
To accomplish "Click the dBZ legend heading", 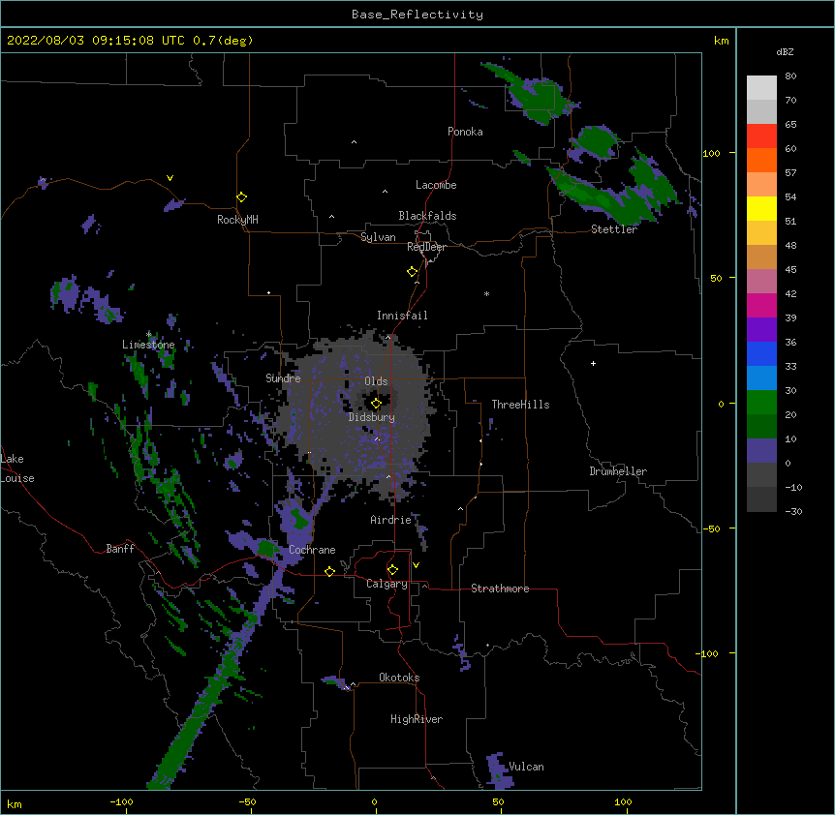I will coord(785,52).
